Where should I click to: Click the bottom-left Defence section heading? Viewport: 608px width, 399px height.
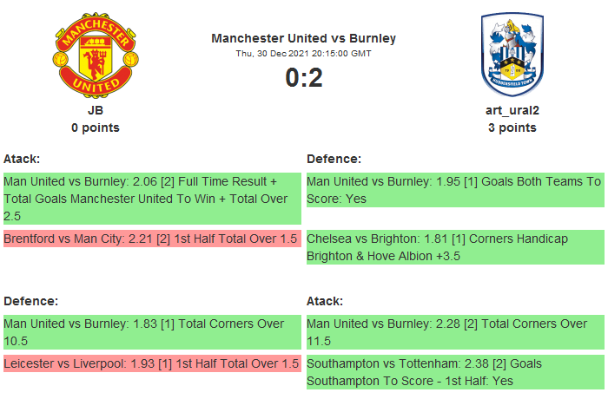(x=30, y=301)
